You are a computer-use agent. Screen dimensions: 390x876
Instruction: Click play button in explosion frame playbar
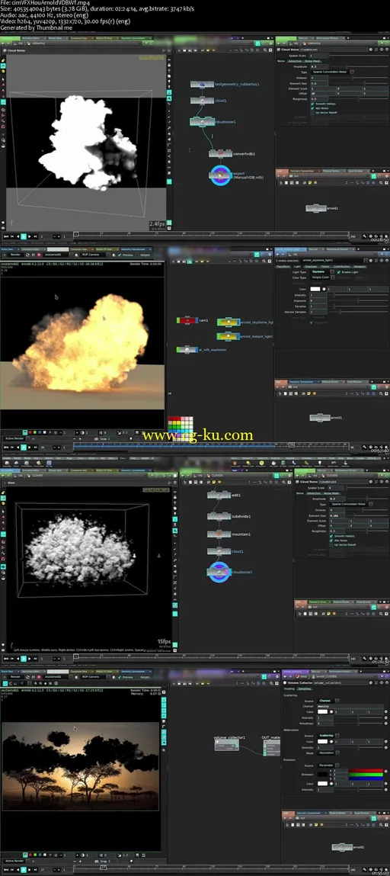click(24, 447)
